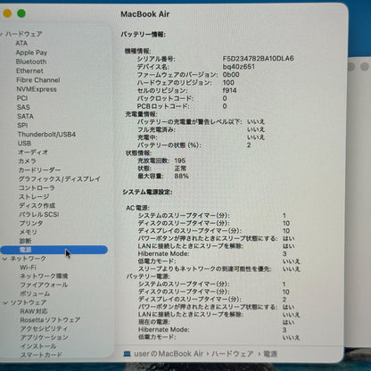Select アプリケーション in the sidebar
The height and width of the screenshot is (371, 371).
pos(45,338)
